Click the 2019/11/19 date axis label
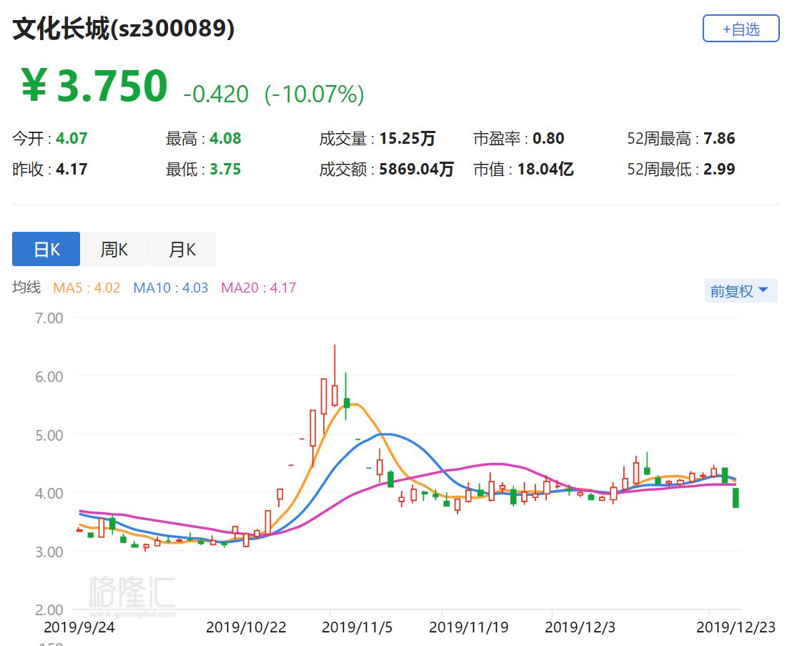 (468, 627)
